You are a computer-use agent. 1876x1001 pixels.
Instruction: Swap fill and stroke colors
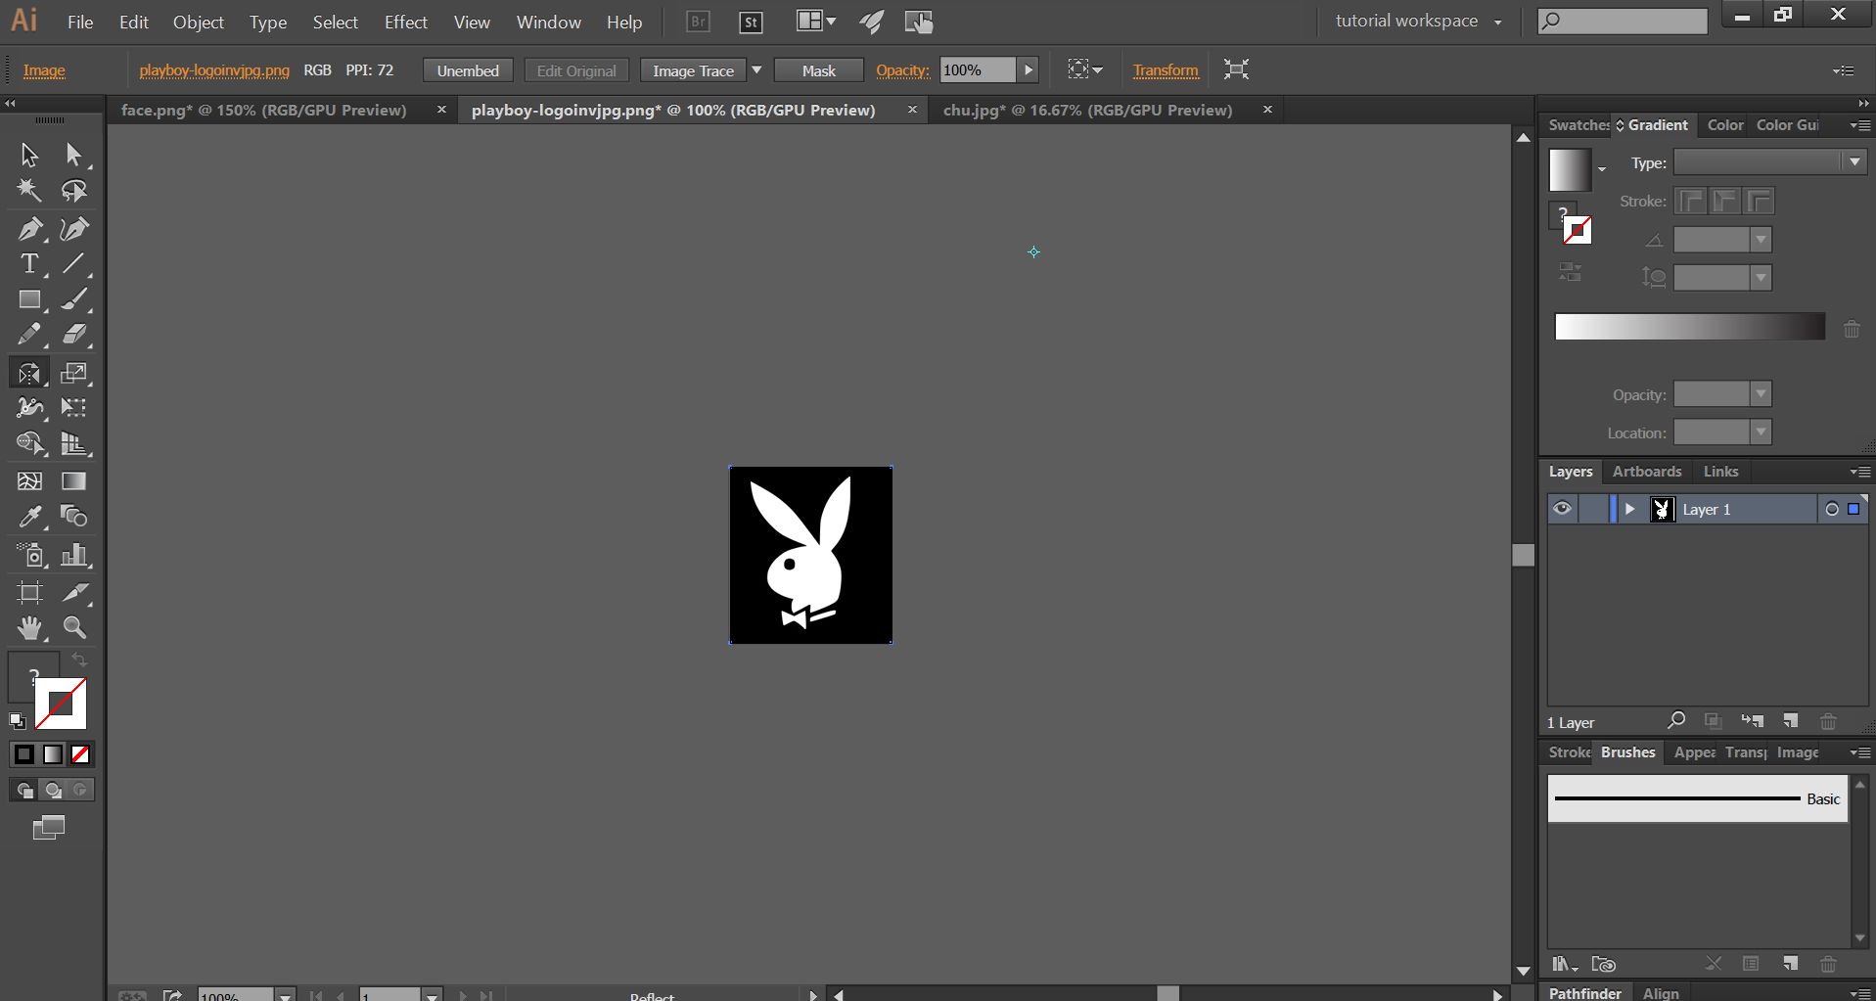pos(80,660)
